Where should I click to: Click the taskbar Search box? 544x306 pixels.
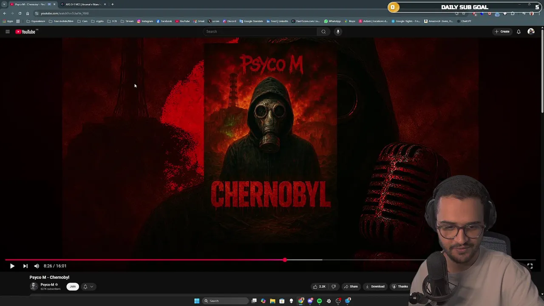pos(225,301)
